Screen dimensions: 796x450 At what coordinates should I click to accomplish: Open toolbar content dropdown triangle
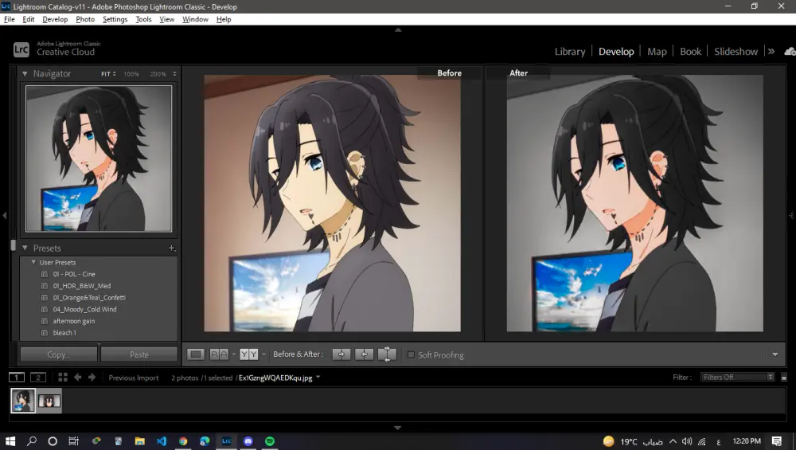[775, 354]
